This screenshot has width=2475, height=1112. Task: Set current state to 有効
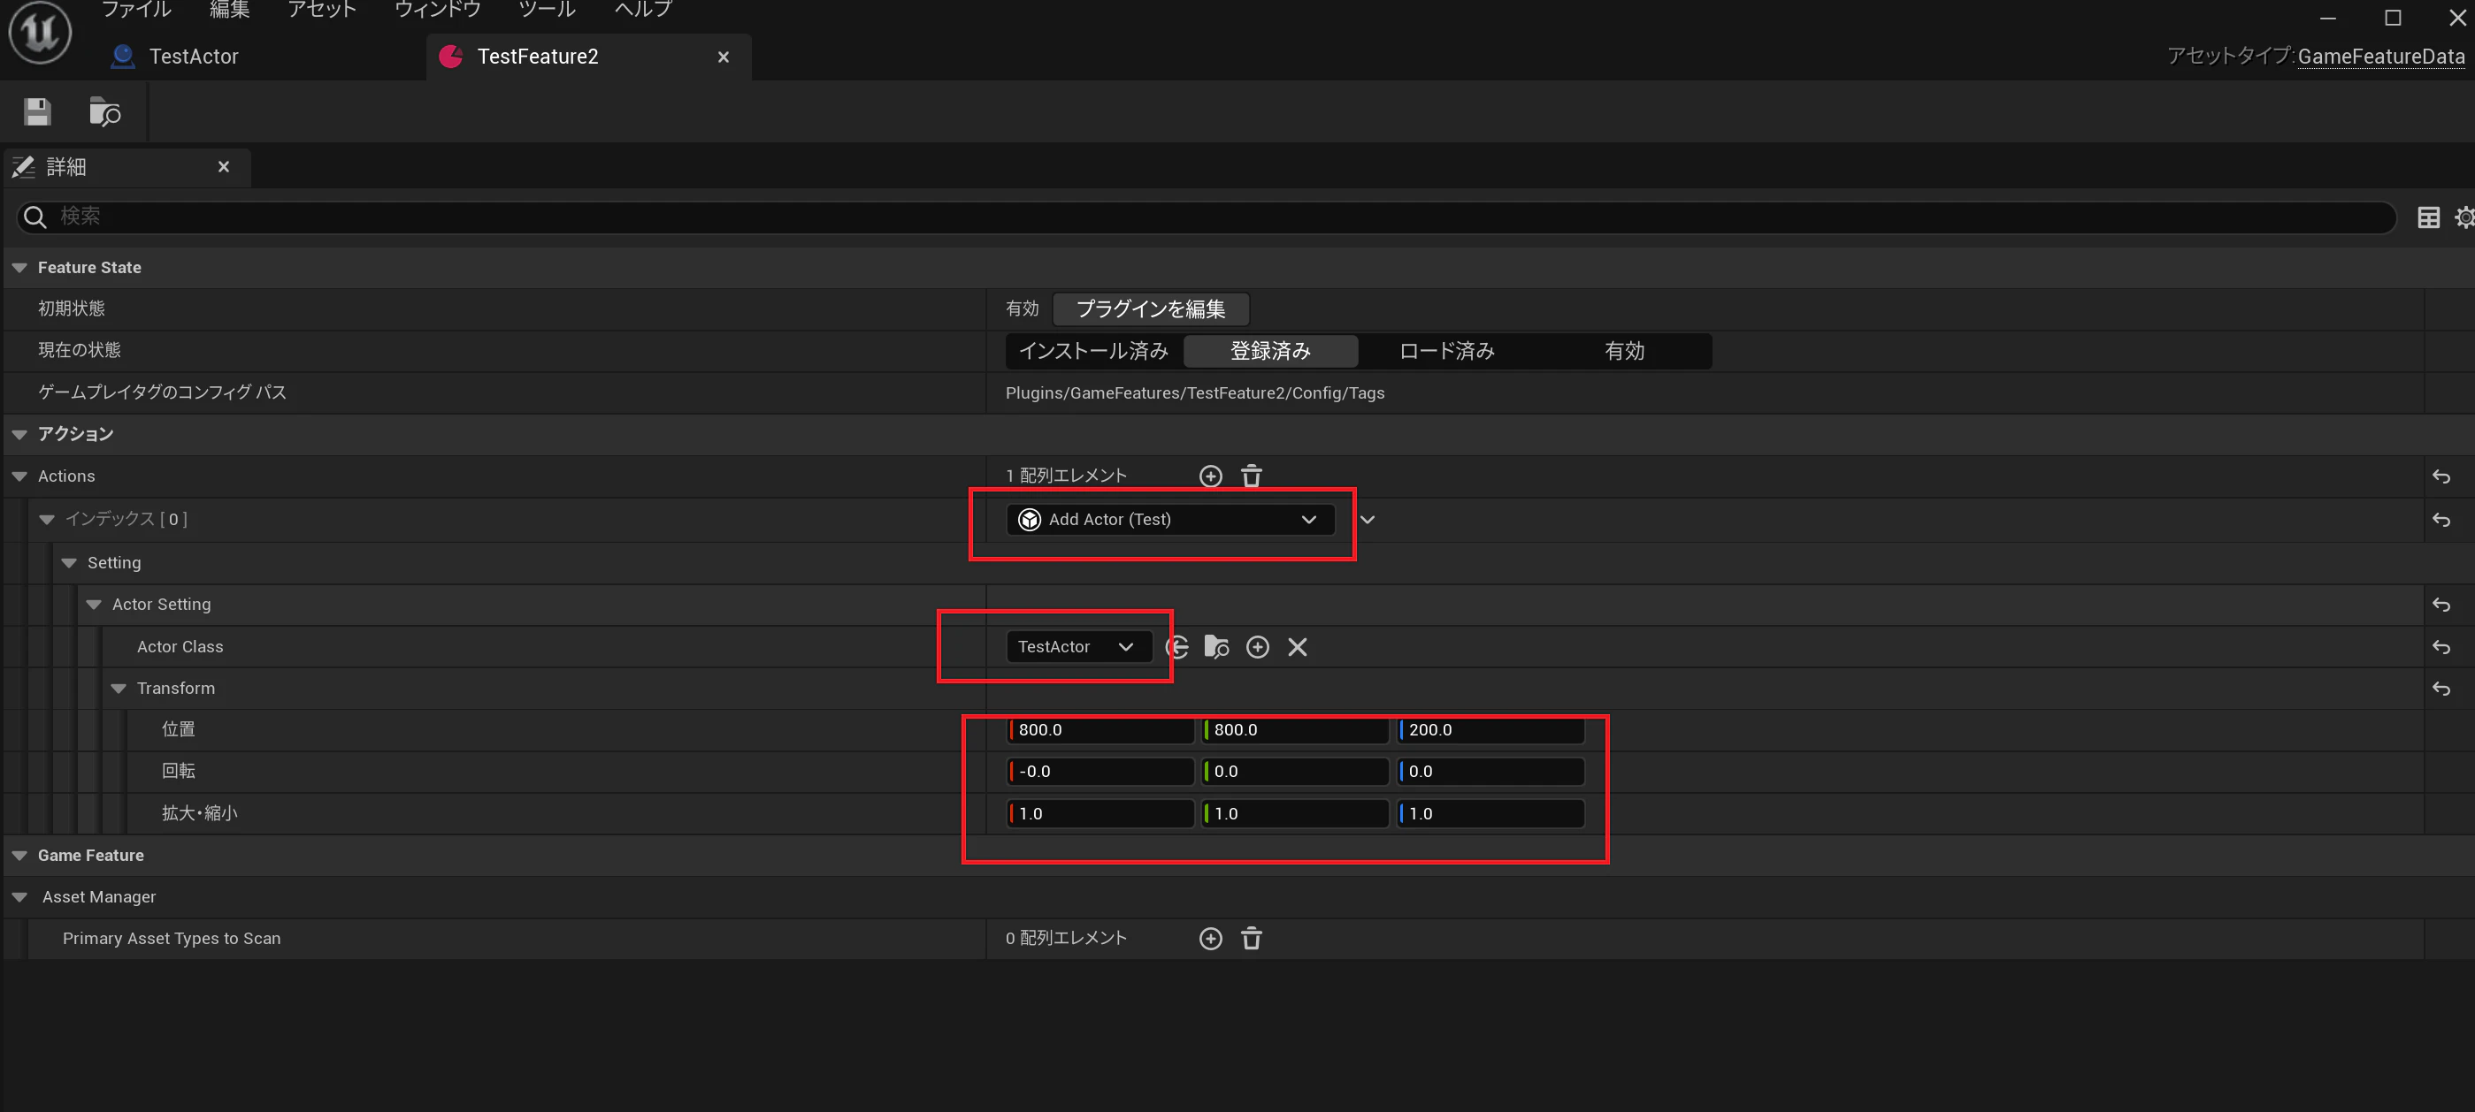pos(1624,352)
